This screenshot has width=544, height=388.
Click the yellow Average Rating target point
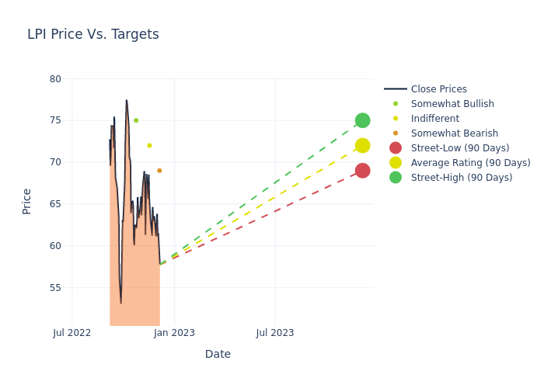[x=362, y=146]
